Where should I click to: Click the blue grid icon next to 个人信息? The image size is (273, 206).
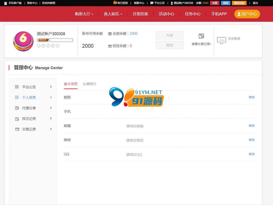(x=17, y=97)
